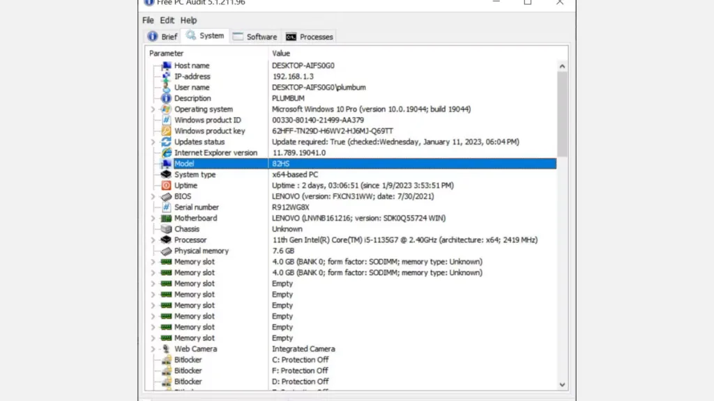Viewport: 714px width, 401px height.
Task: Open the File menu
Action: (x=148, y=20)
